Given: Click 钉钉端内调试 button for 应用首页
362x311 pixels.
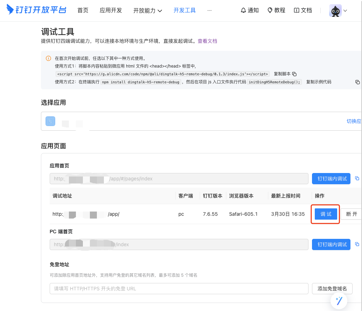Looking at the screenshot, I should coord(331,179).
